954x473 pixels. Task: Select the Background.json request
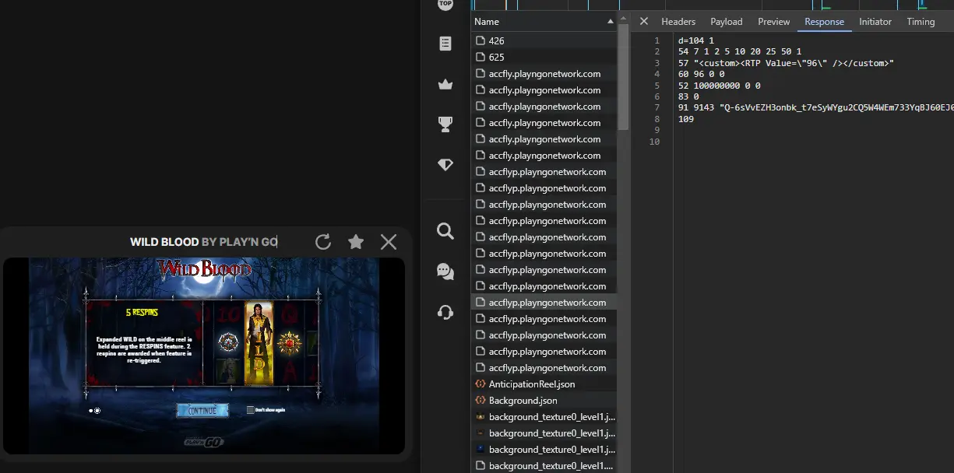[x=544, y=401]
